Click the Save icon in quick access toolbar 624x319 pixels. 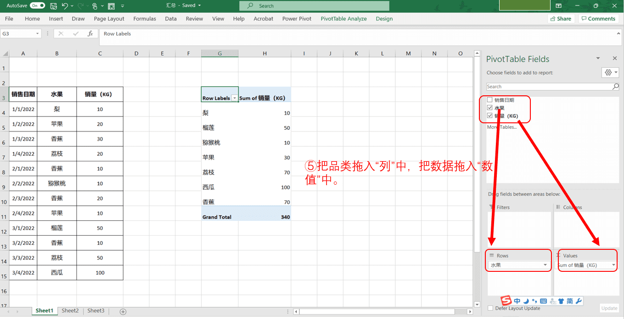pyautogui.click(x=54, y=6)
